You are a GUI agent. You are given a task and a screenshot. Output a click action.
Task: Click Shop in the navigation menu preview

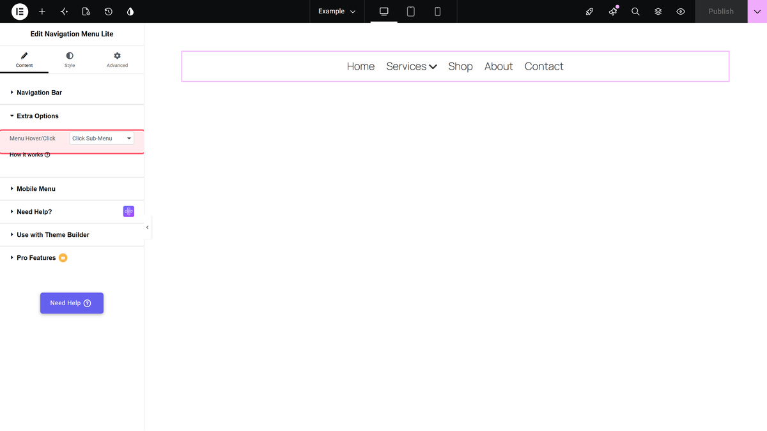pos(461,66)
